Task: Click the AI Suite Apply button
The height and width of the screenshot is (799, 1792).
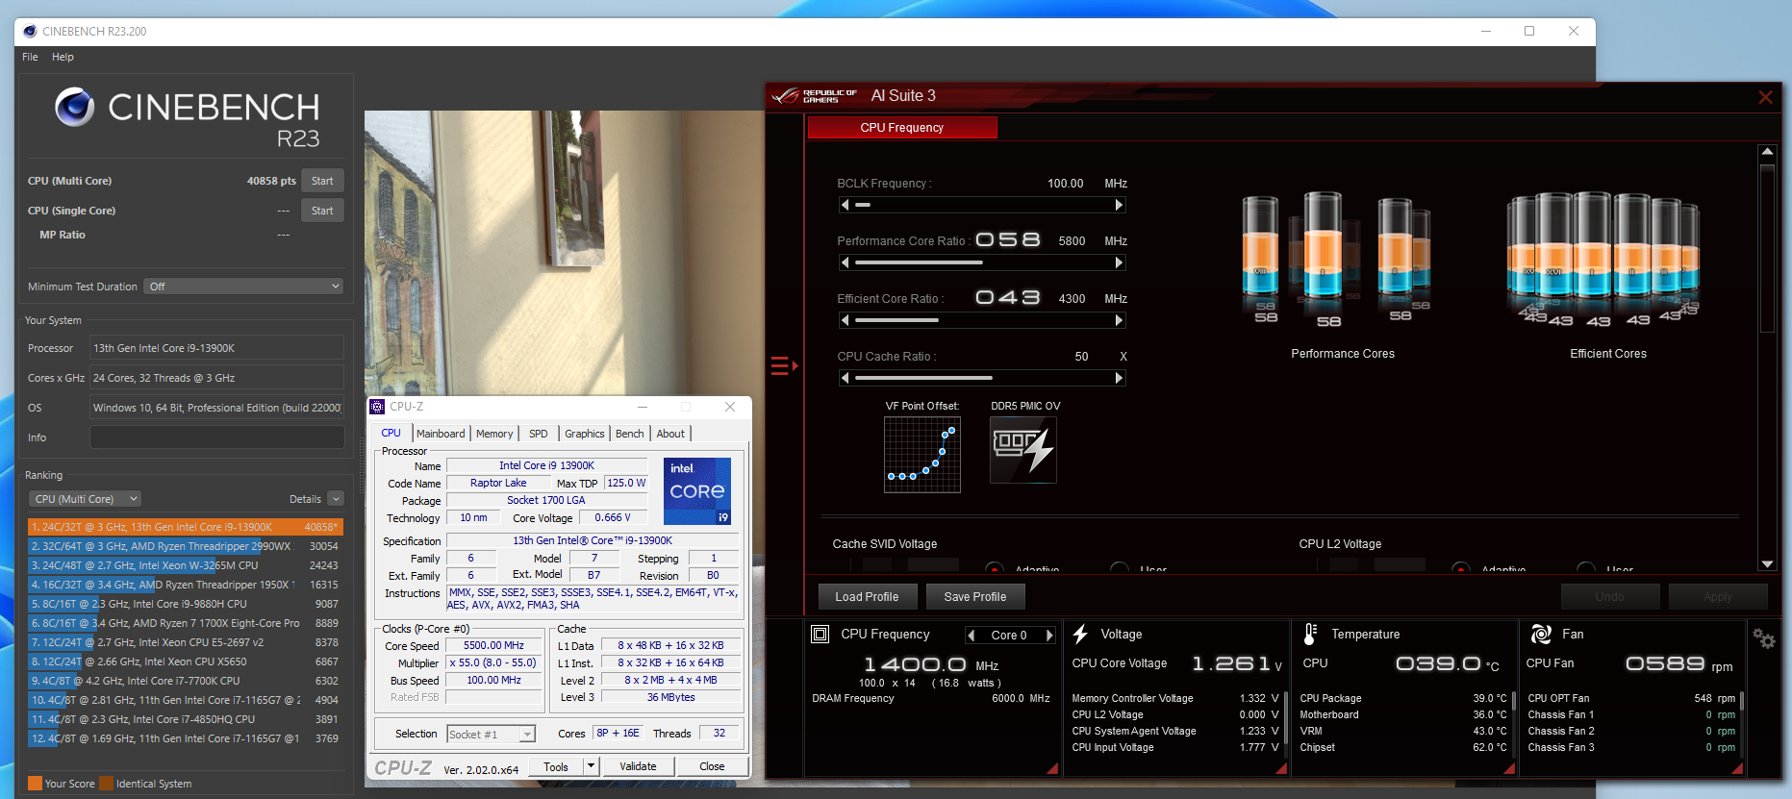Action: click(x=1718, y=596)
